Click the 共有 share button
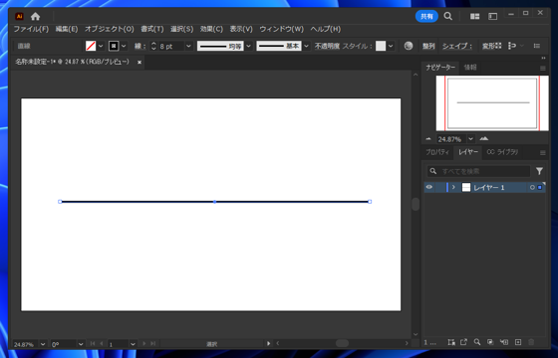The image size is (558, 358). pyautogui.click(x=426, y=16)
